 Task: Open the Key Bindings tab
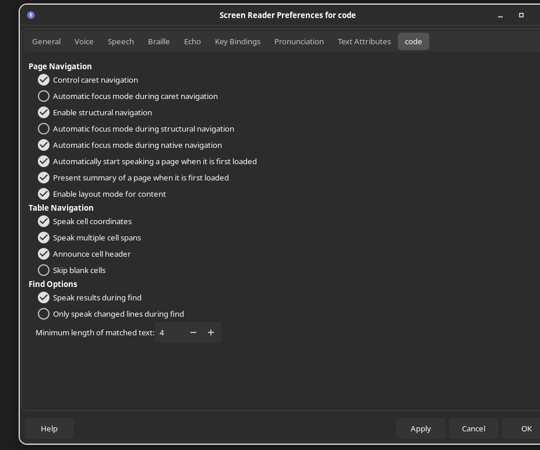(238, 41)
